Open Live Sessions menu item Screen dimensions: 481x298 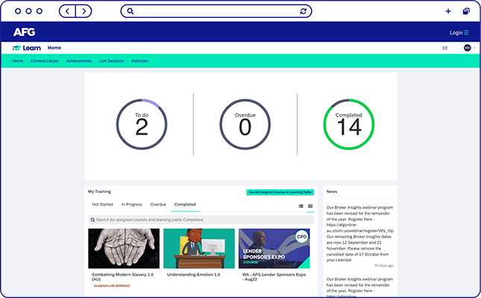pos(111,60)
